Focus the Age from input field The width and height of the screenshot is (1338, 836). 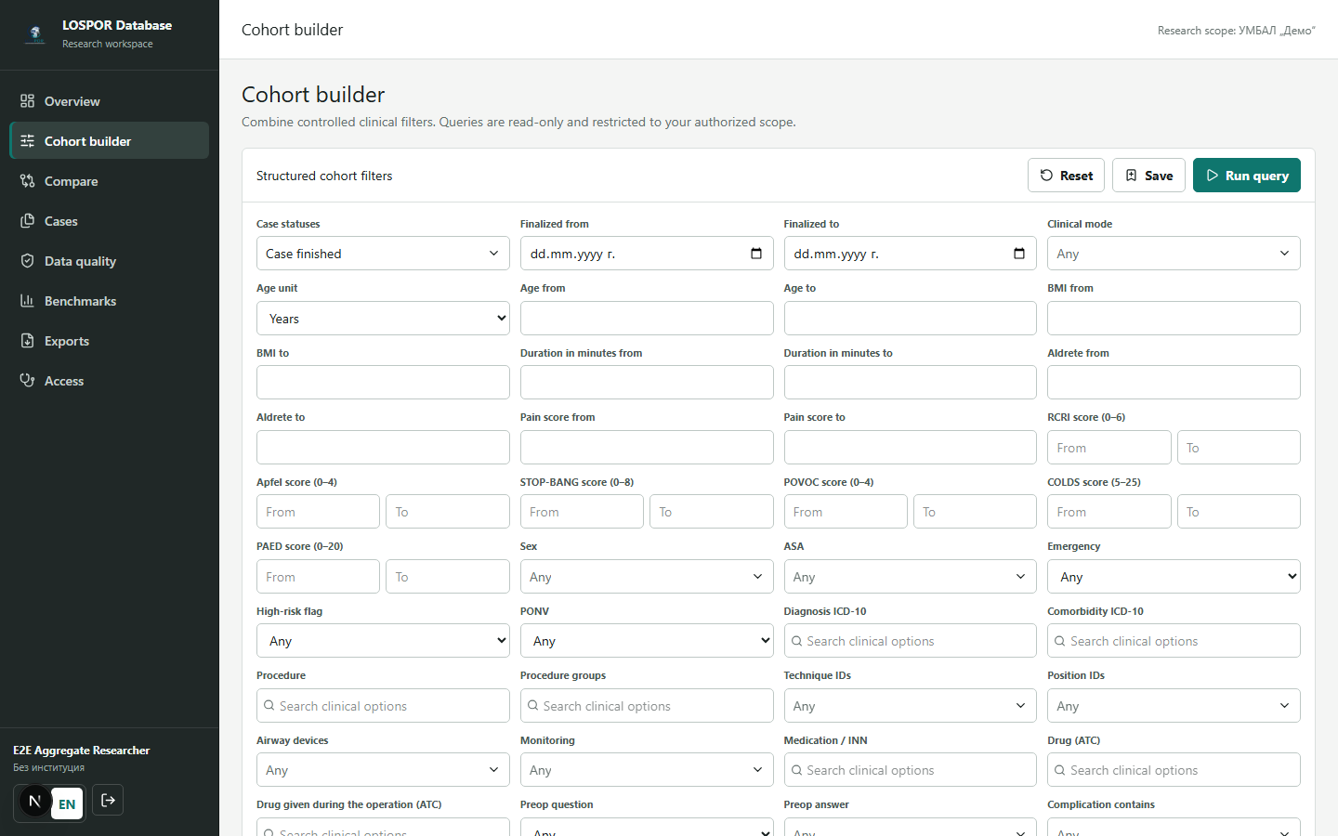tap(647, 319)
